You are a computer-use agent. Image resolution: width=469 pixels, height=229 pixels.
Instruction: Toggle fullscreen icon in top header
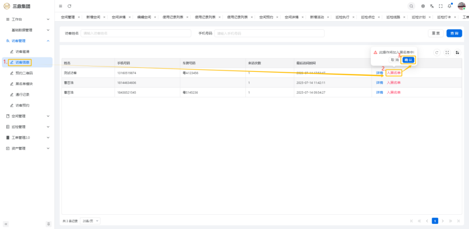[x=440, y=6]
